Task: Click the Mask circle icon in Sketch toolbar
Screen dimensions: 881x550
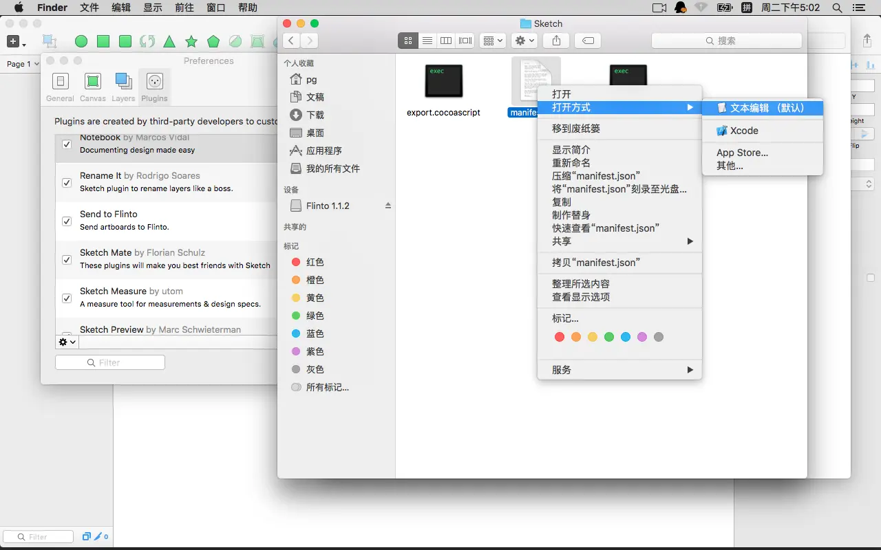Action: 235,41
